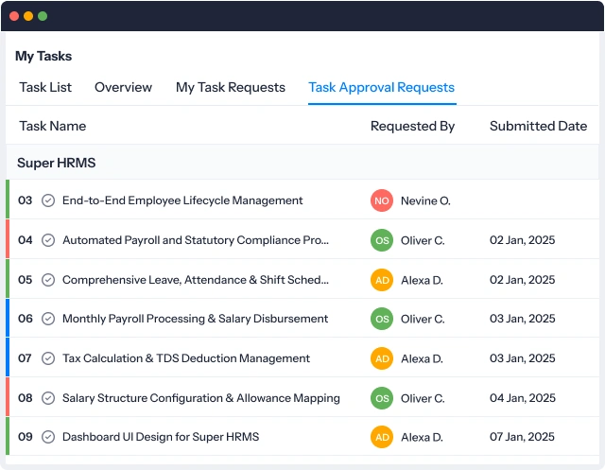
Task: Open the Task List tab
Action: pyautogui.click(x=45, y=87)
